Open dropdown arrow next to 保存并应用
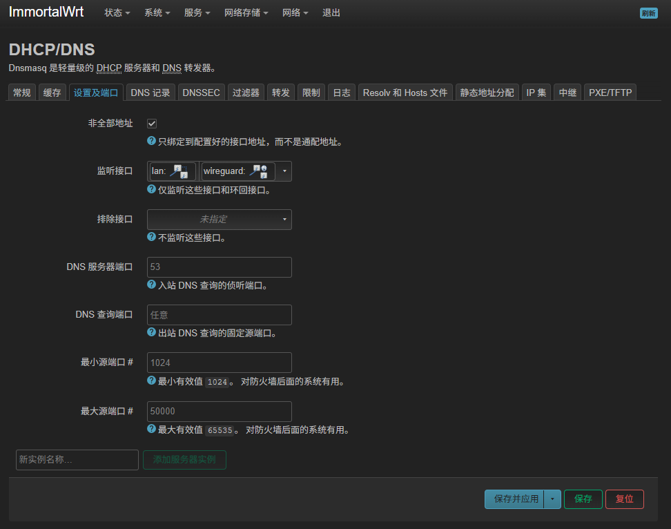The height and width of the screenshot is (529, 671). [x=552, y=499]
